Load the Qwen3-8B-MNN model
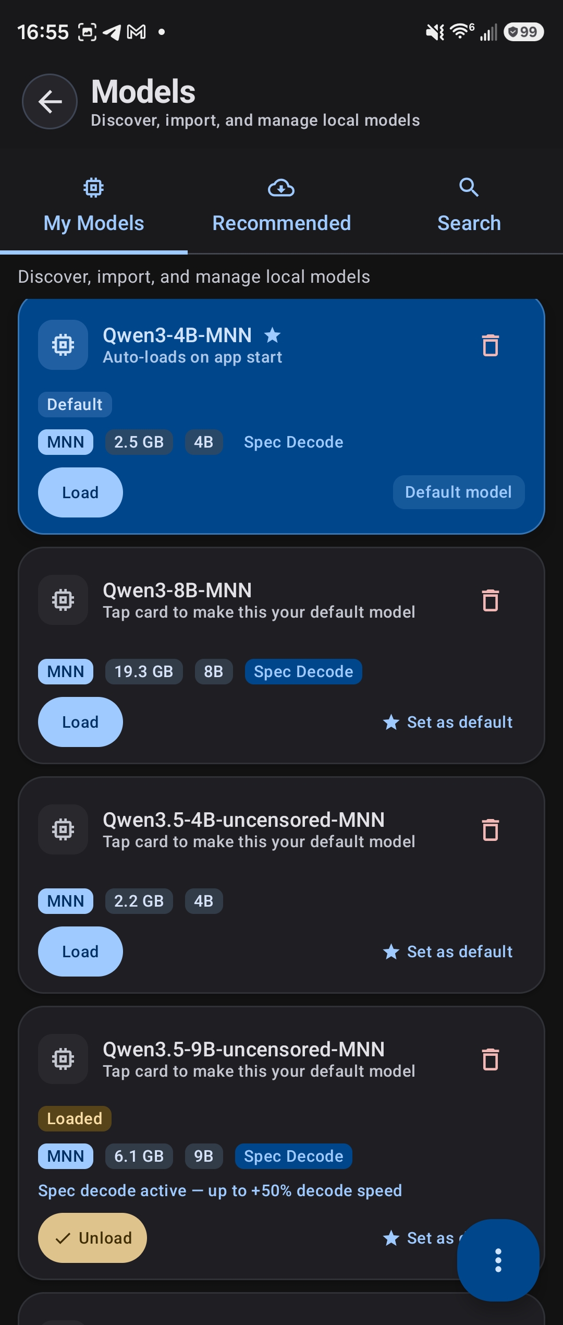The image size is (563, 1325). [x=80, y=722]
